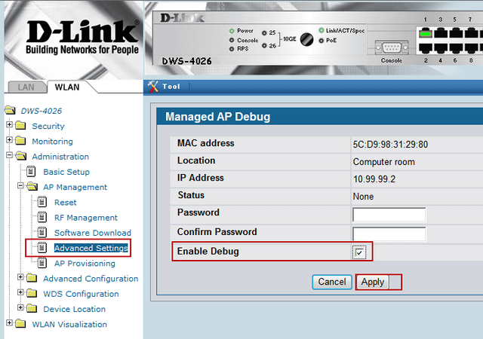
Task: Switch to the LAN tab
Action: [x=25, y=87]
